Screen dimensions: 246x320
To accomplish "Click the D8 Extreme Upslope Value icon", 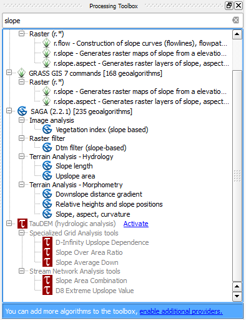I will pos(47,291).
